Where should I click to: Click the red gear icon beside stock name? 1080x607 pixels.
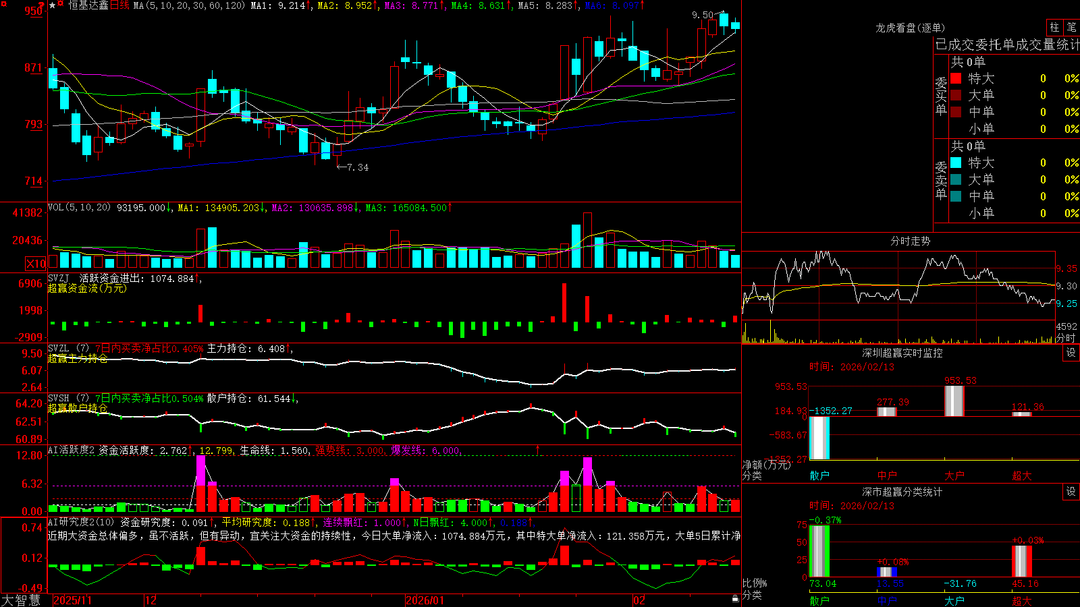(61, 5)
